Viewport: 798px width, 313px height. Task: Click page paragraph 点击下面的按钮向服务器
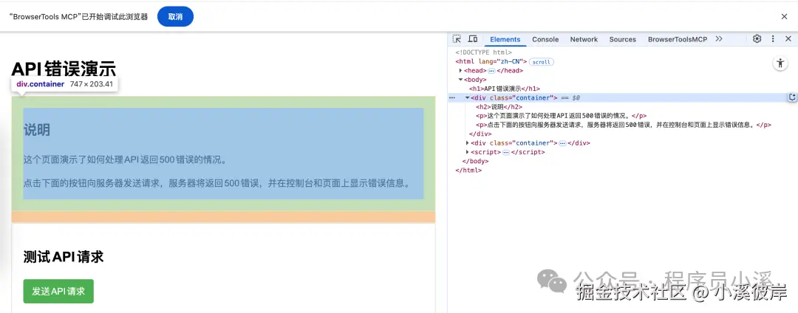[216, 183]
